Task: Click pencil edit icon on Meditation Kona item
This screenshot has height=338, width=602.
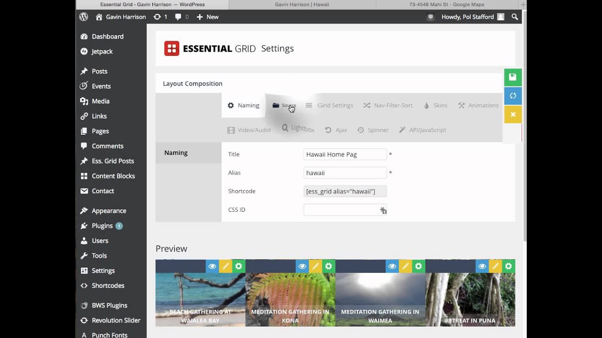Action: coord(315,266)
